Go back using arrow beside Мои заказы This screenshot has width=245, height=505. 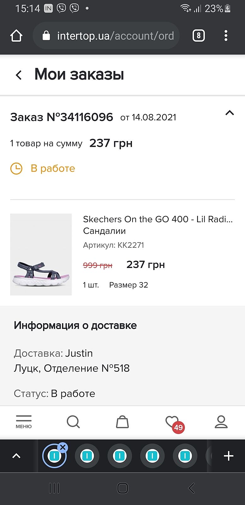(x=19, y=75)
